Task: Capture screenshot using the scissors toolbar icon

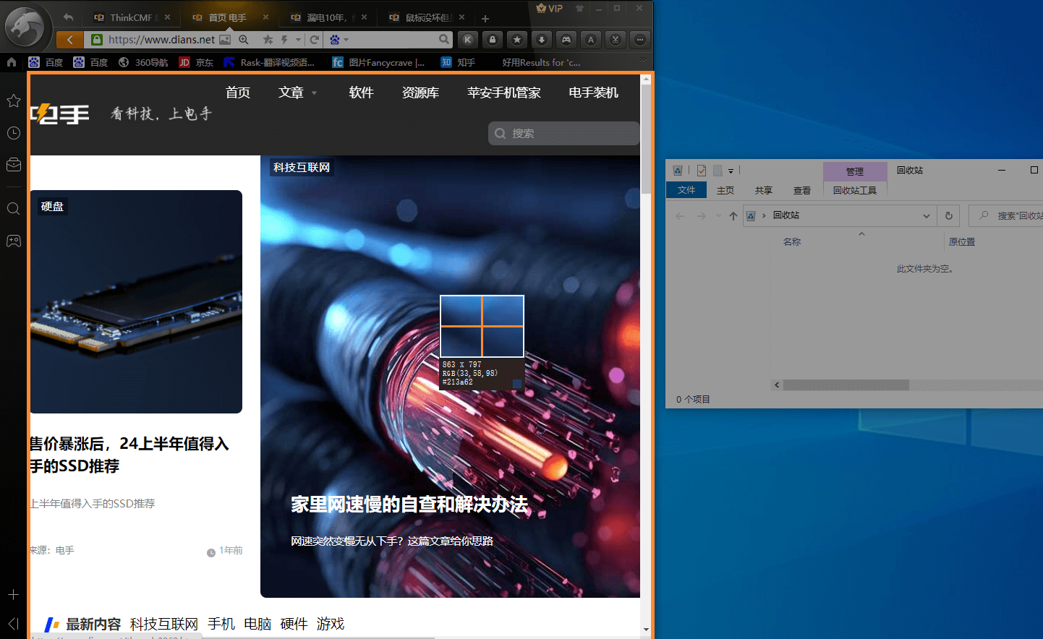Action: coord(615,40)
